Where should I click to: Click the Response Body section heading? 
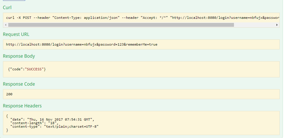click(x=19, y=56)
